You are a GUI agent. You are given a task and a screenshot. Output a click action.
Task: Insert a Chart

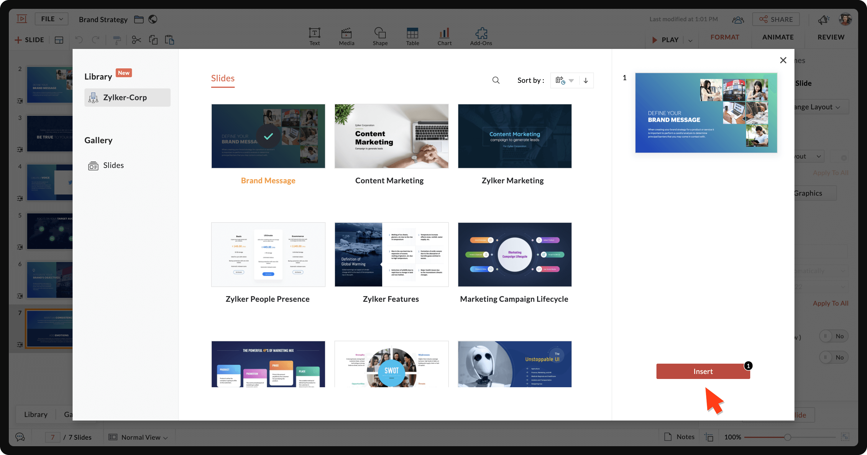click(x=444, y=36)
